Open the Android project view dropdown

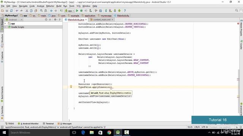[x=14, y=20]
